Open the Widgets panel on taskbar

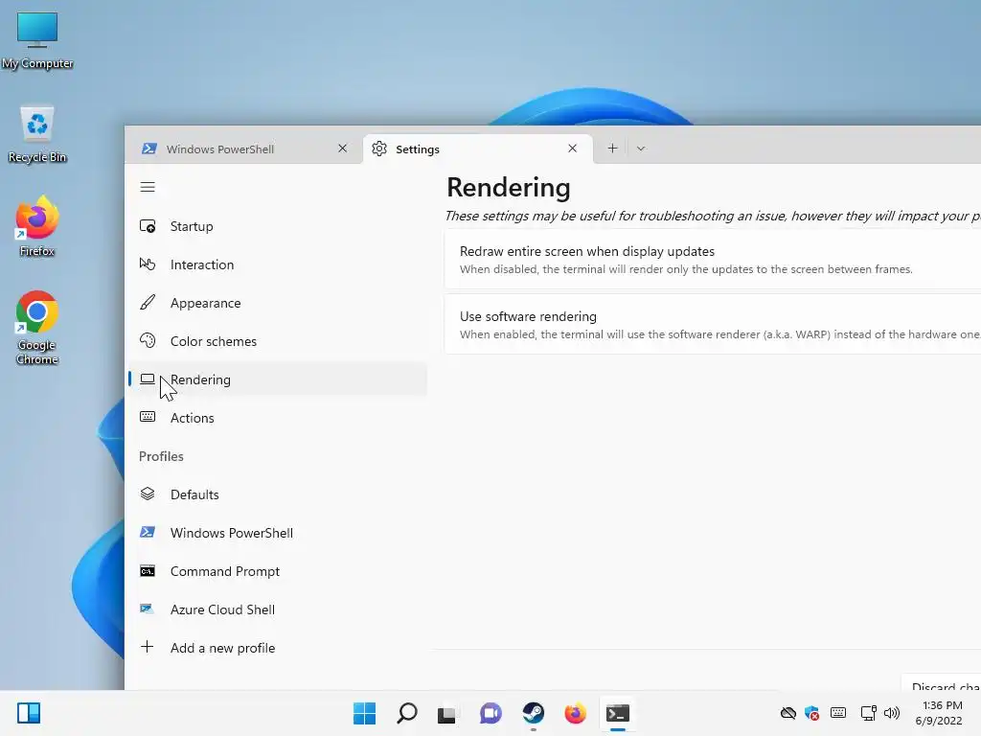tap(29, 713)
